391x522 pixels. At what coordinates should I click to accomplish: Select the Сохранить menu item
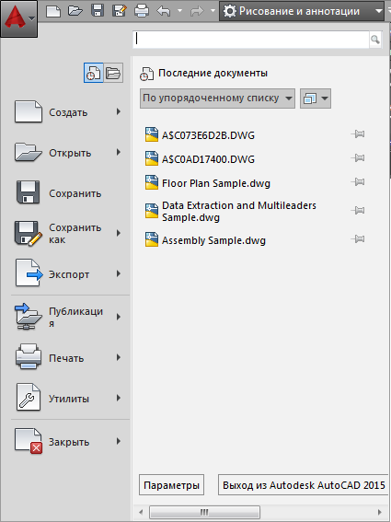(68, 193)
